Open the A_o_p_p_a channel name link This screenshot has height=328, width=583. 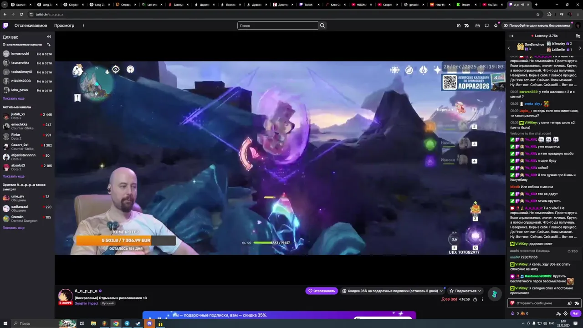(86, 291)
